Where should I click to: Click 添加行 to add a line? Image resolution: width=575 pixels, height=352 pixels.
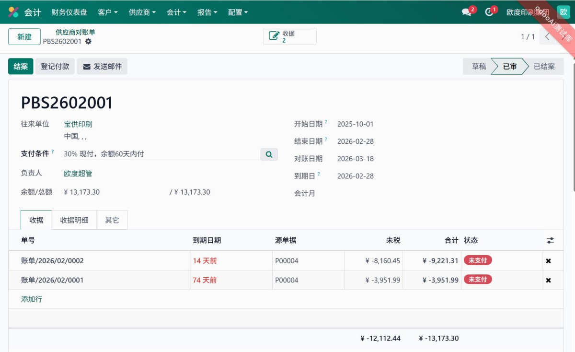tap(32, 299)
